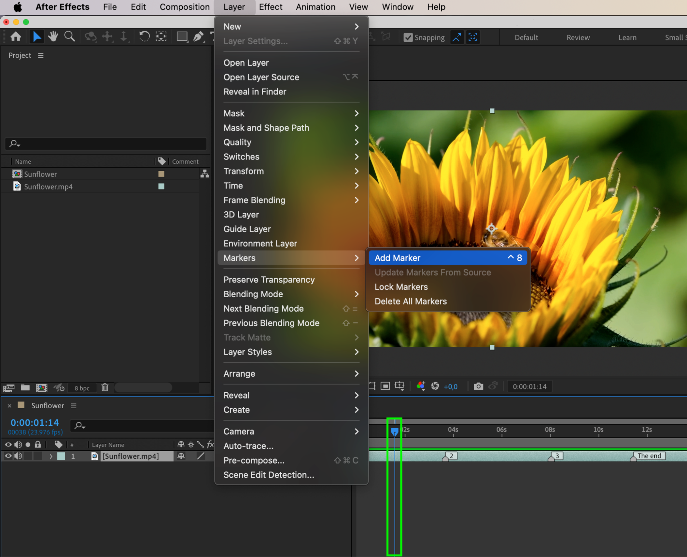Click the trash icon in Project panel
Image resolution: width=687 pixels, height=557 pixels.
tap(105, 388)
